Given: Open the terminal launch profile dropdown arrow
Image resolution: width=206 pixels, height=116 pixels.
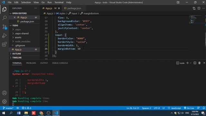Looking at the screenshot, I should tap(191, 63).
